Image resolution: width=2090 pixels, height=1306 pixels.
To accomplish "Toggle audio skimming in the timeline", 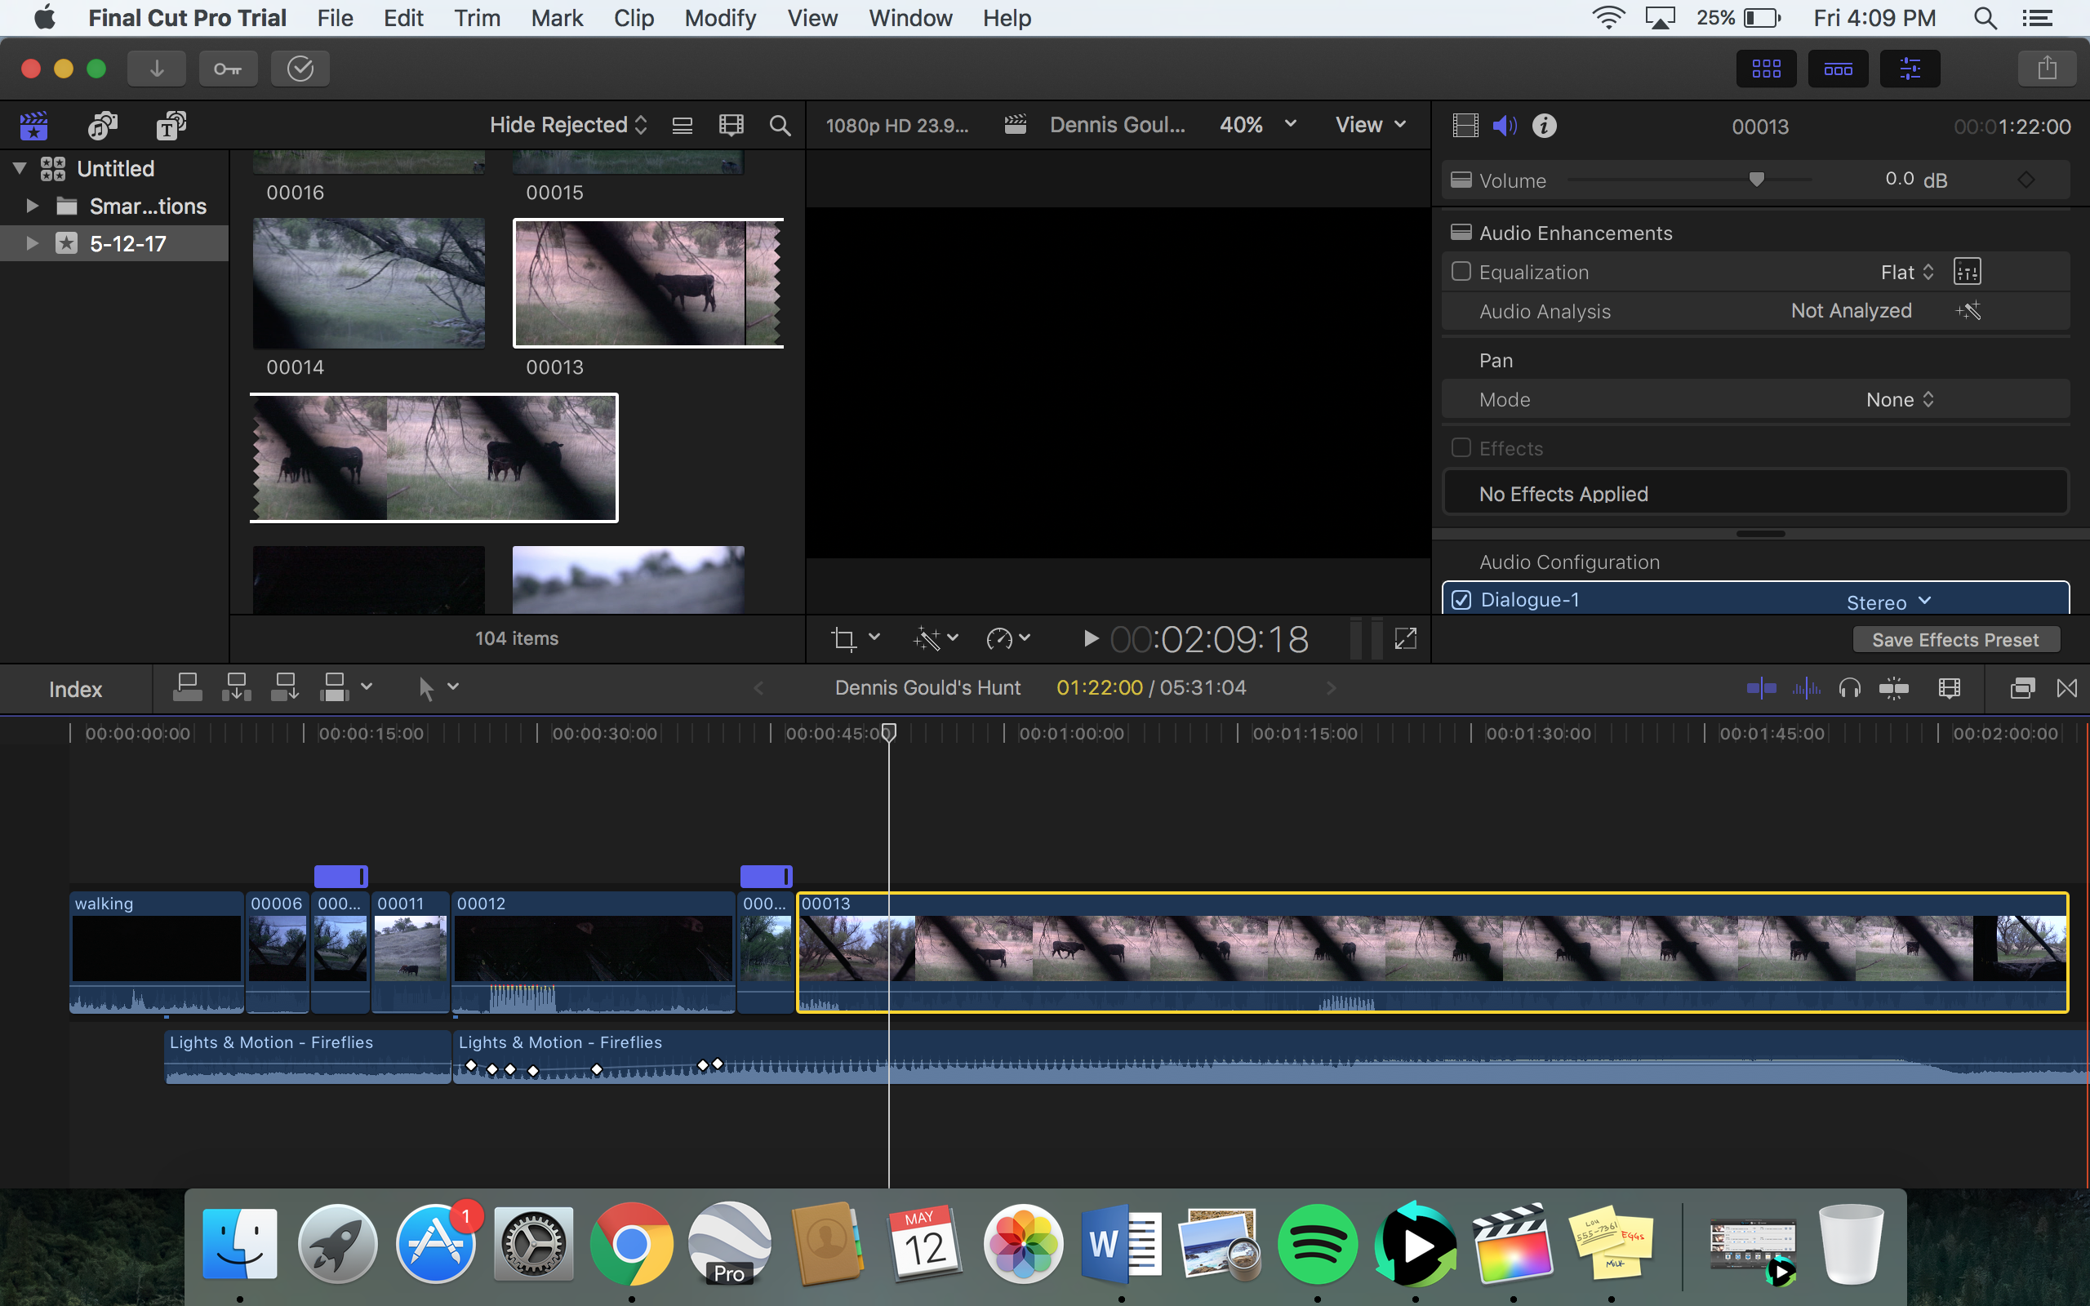I will [x=1806, y=688].
